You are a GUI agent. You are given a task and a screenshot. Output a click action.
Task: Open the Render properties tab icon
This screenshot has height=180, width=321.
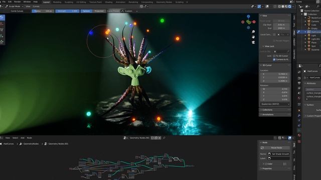point(299,78)
